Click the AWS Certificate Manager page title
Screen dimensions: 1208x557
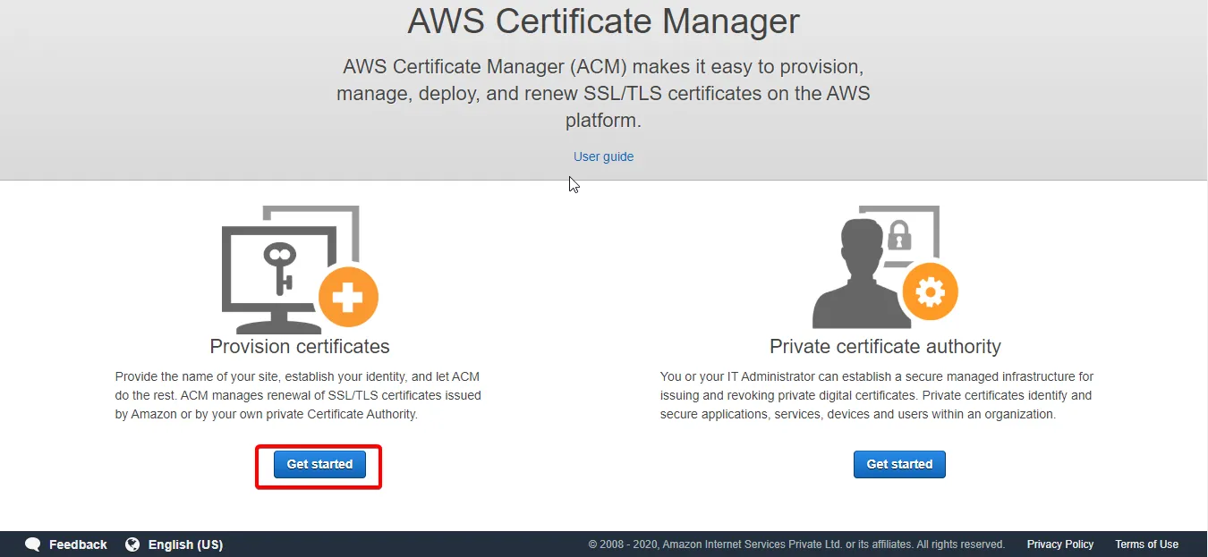pyautogui.click(x=603, y=21)
